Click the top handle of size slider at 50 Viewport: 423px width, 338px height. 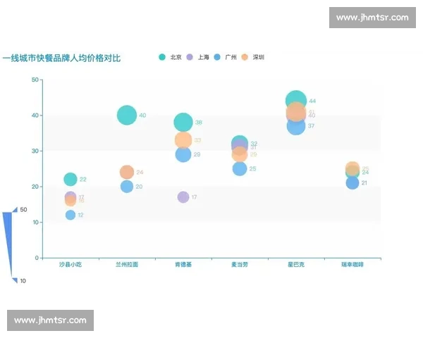pyautogui.click(x=15, y=210)
